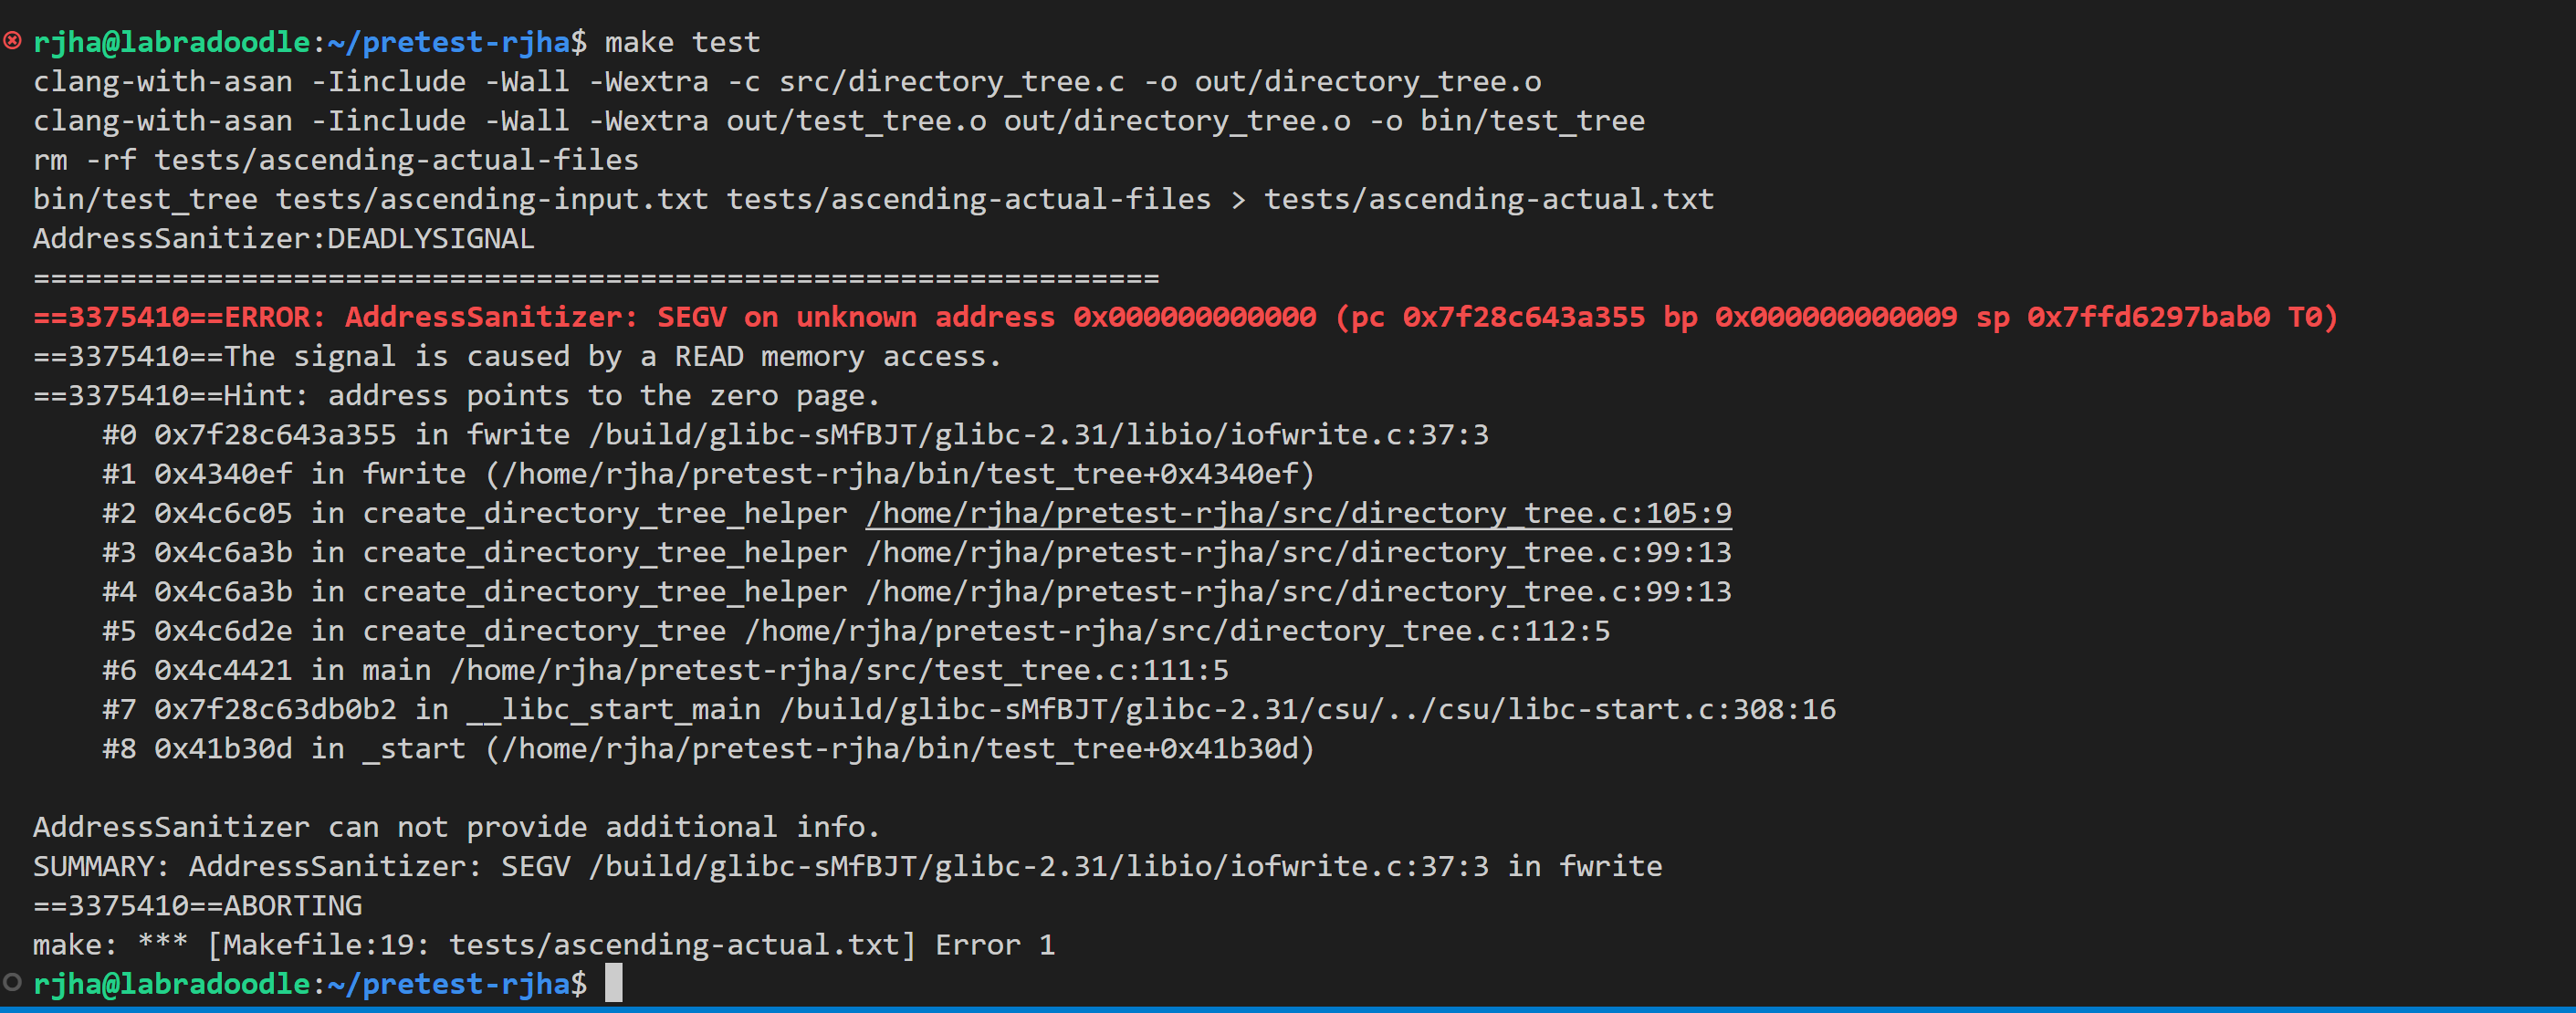The width and height of the screenshot is (2576, 1013).
Task: Click libc-start.c:308:16 path in frame #7
Action: click(x=1307, y=709)
